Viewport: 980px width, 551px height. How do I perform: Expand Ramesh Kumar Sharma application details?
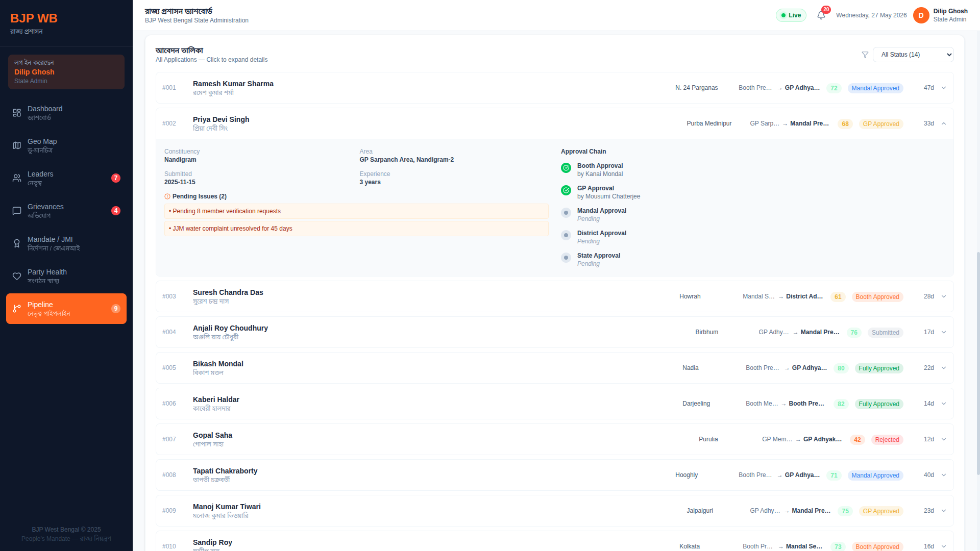[x=554, y=88]
